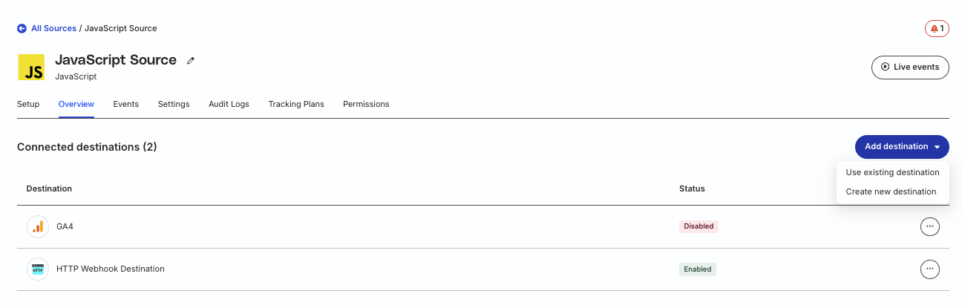This screenshot has width=962, height=308.
Task: Go to the Tracking Plans tab
Action: point(296,104)
